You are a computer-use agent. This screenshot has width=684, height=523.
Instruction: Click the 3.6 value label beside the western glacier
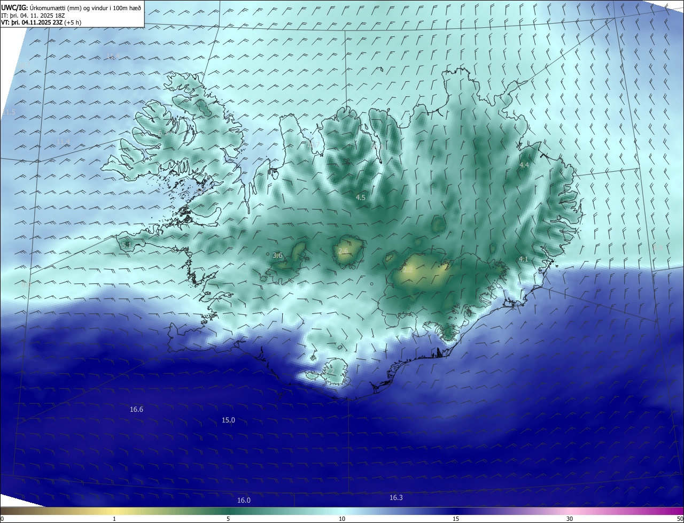pos(277,256)
